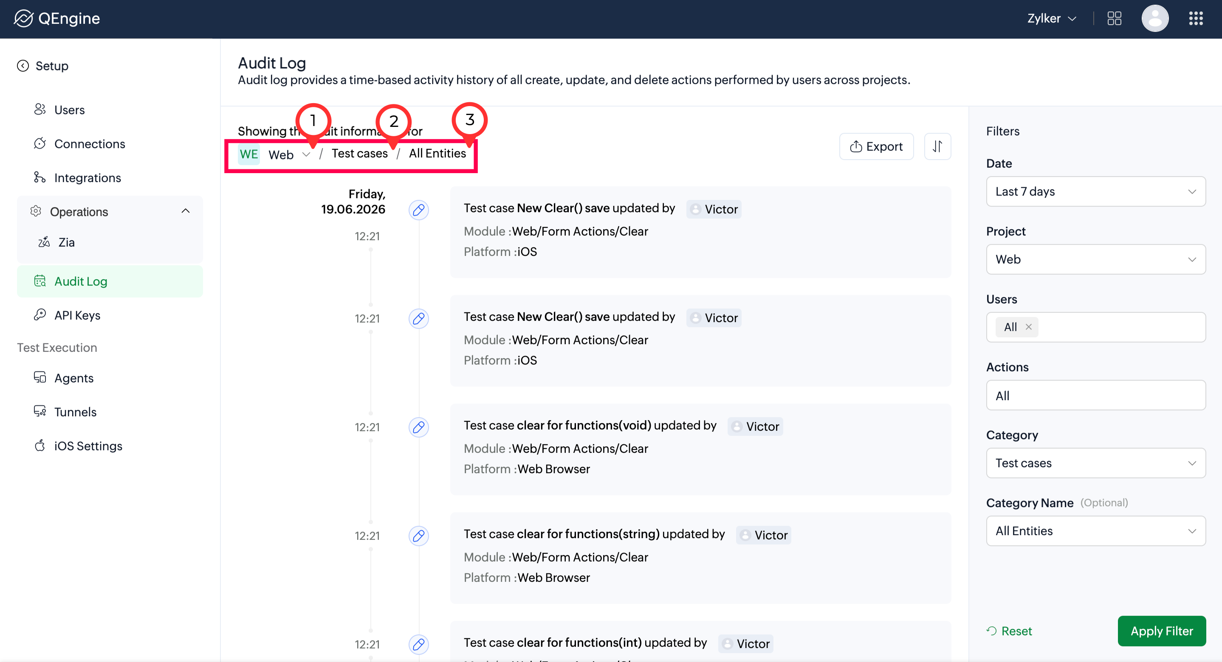Click the Agents device icon
The height and width of the screenshot is (662, 1222).
point(40,377)
